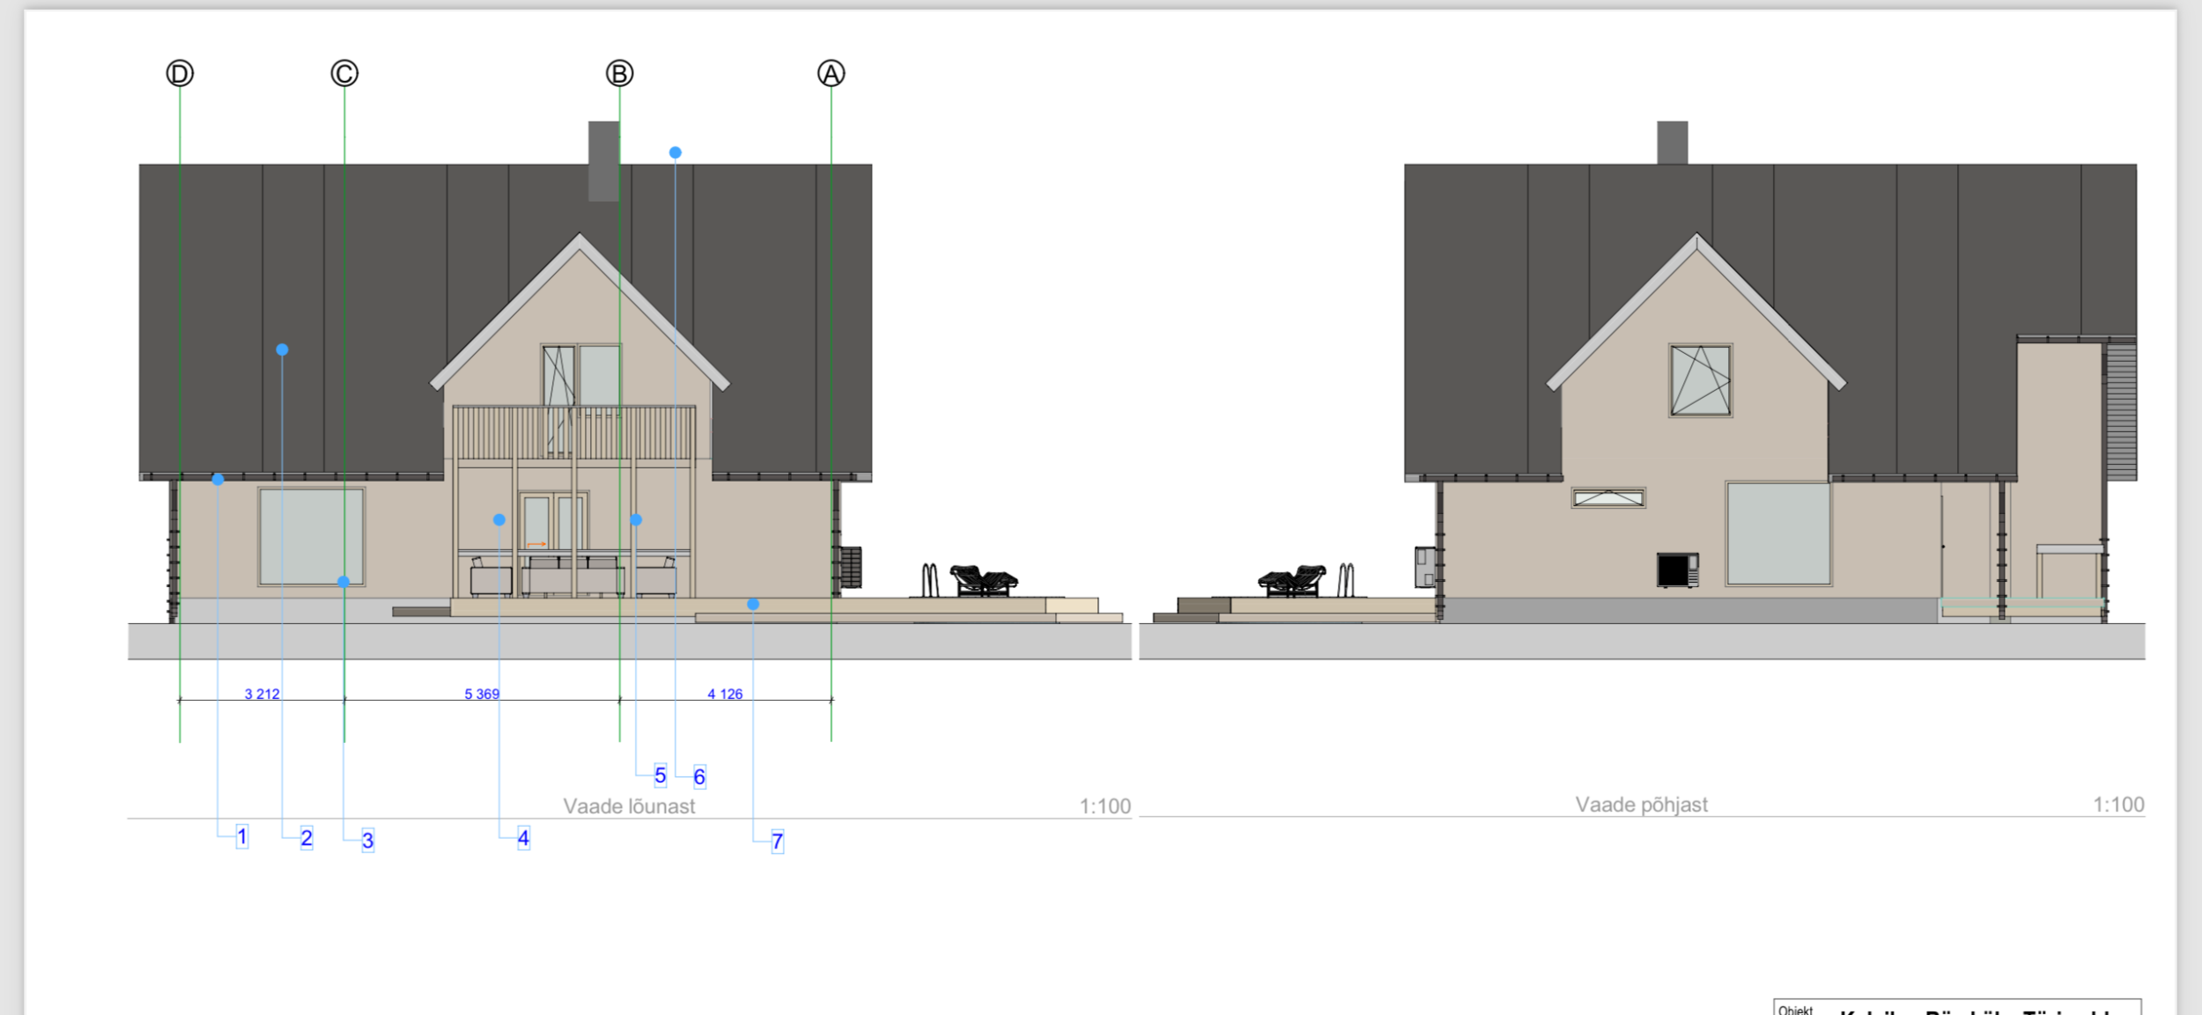Click the 4 126 dimension text

pyautogui.click(x=725, y=694)
